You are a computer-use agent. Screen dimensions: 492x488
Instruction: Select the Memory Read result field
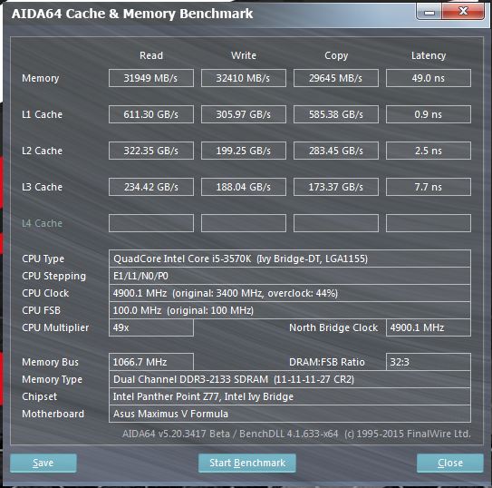pos(151,78)
